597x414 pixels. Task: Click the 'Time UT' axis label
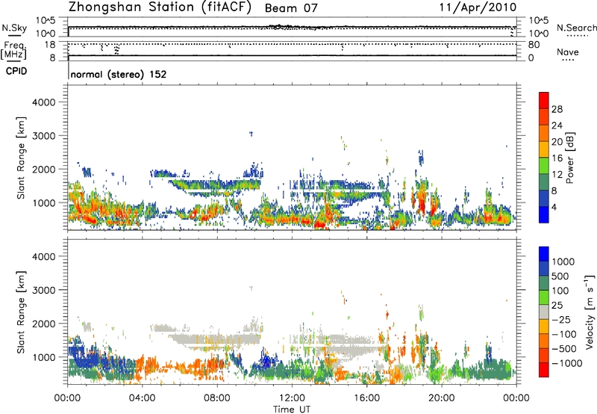292,410
